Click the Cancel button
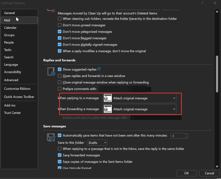 pos(209,173)
